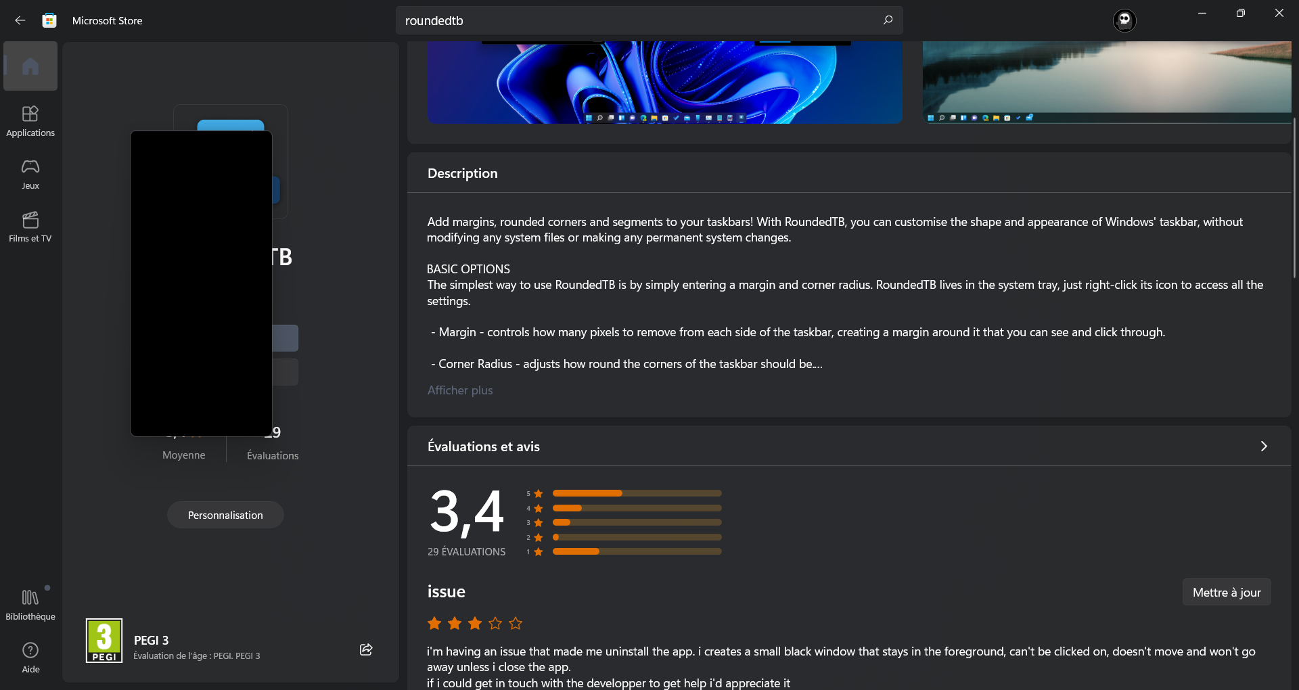The height and width of the screenshot is (690, 1299).
Task: Click the roundedtb search field
Action: coord(649,20)
